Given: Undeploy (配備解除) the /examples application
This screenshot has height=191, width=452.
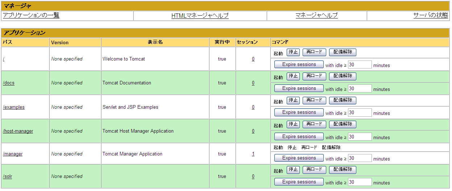Looking at the screenshot, I should click(343, 100).
